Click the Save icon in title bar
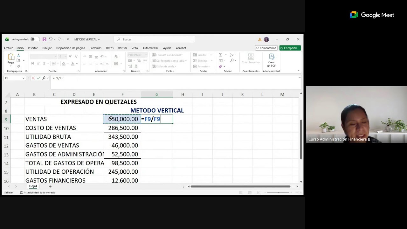Image resolution: width=407 pixels, height=229 pixels. [44, 39]
